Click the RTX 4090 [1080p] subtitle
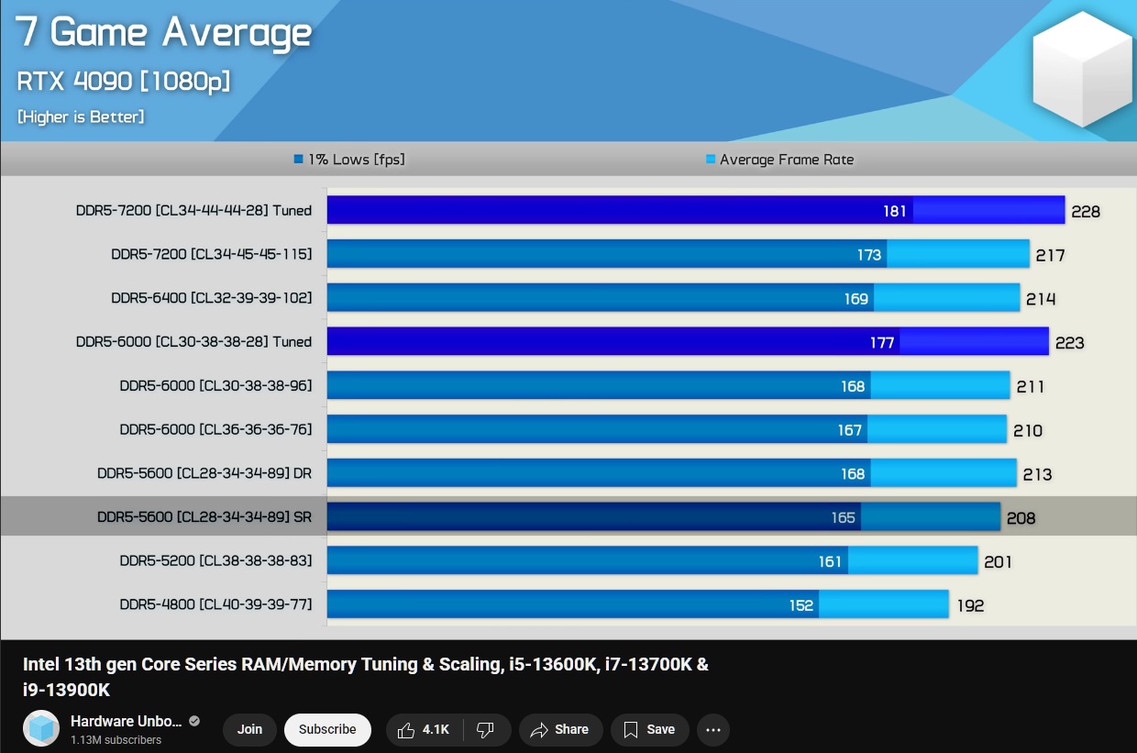Viewport: 1137px width, 753px height. coord(124,81)
